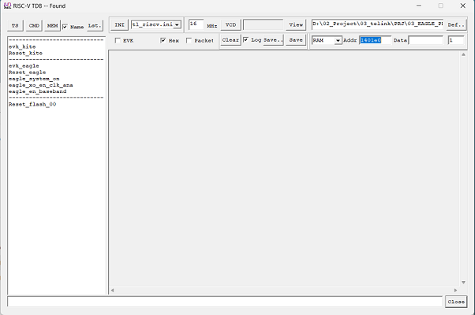Click the View button
Viewport: 475px width, 315px height.
tap(296, 24)
